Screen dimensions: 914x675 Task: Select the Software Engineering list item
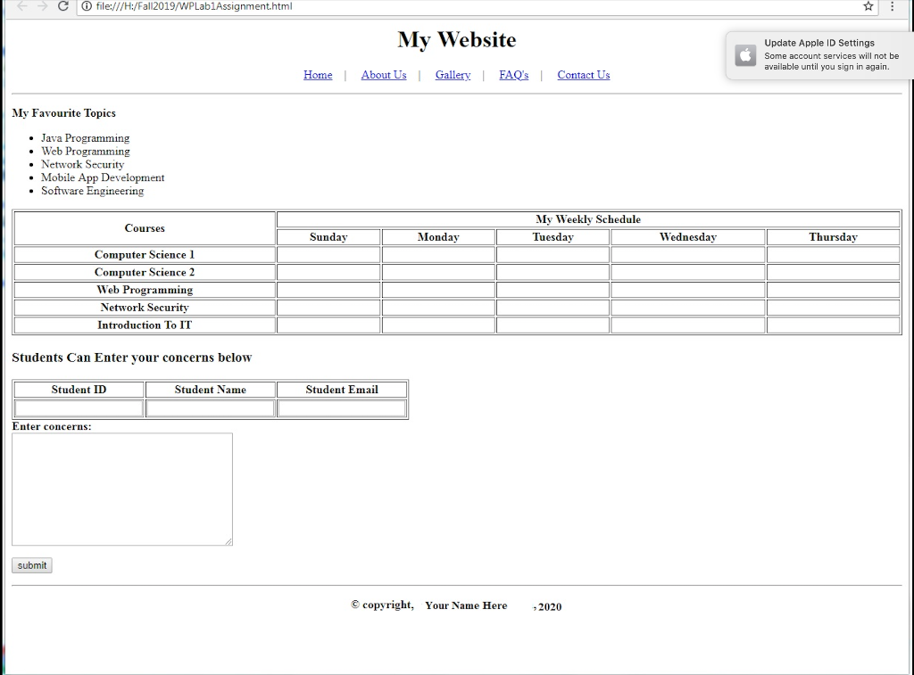point(92,191)
